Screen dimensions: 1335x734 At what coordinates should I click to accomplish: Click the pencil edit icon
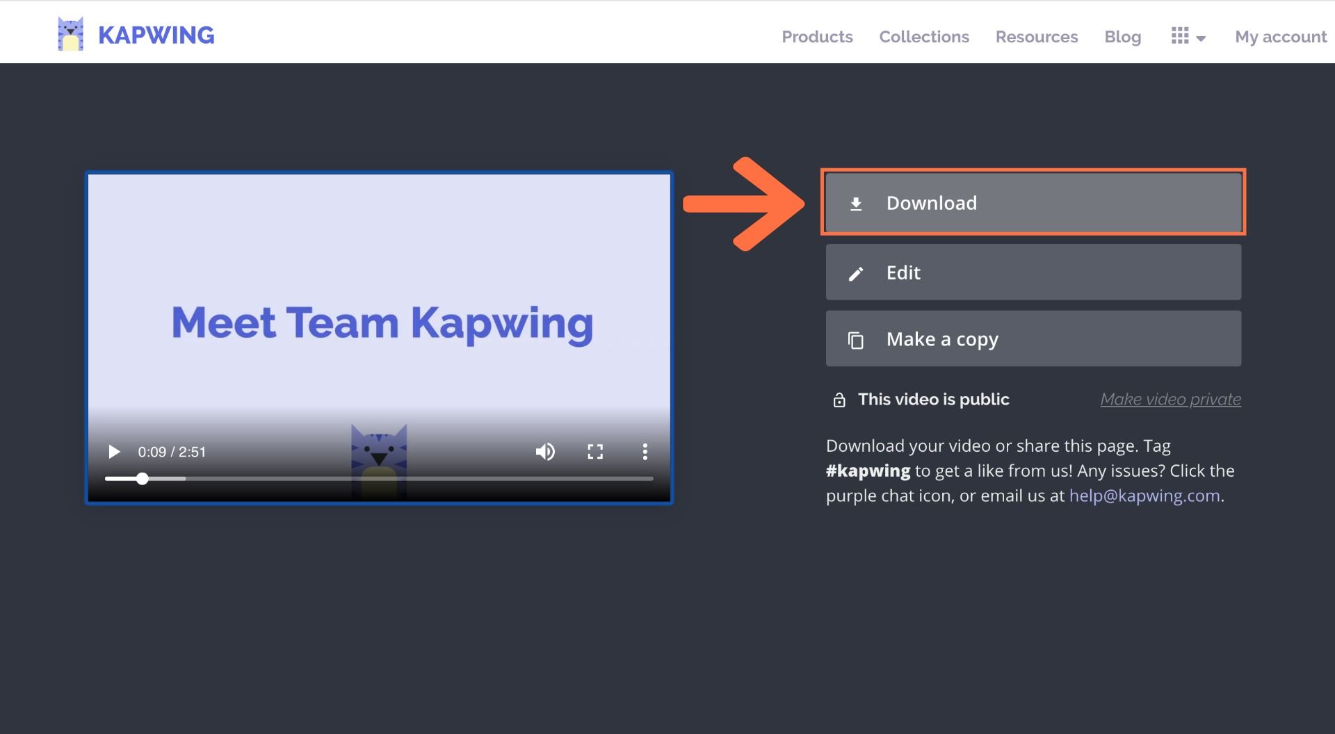(x=856, y=274)
